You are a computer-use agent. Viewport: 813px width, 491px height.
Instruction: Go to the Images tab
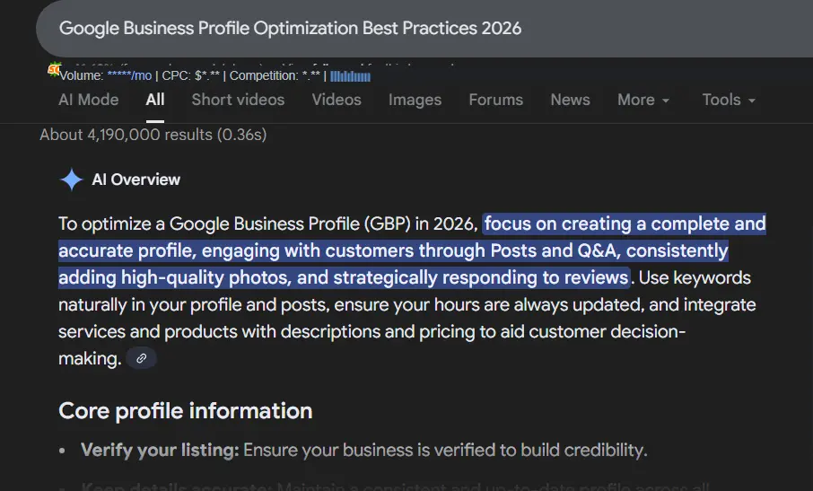[x=415, y=100]
